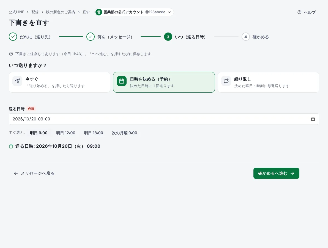Click the green account avatar badge

99,12
